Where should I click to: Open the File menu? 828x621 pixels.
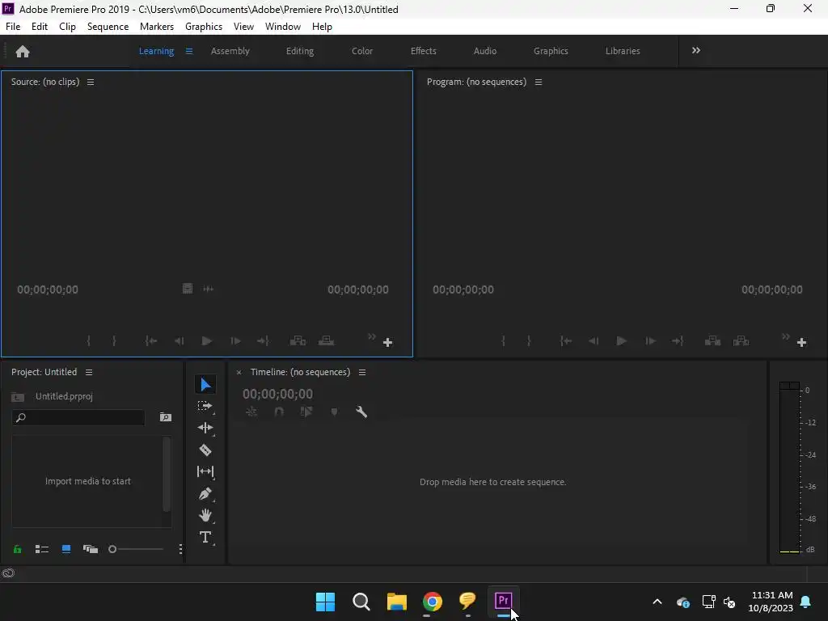tap(13, 27)
